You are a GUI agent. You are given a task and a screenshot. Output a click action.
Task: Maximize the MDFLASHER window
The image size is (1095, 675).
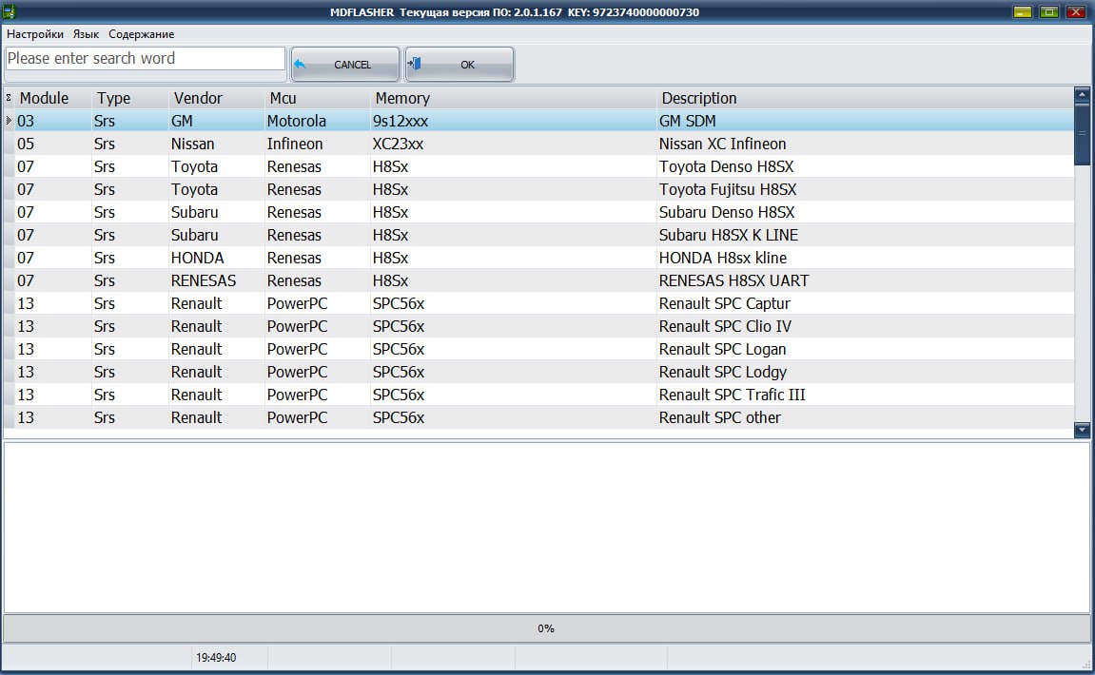[x=1049, y=11]
